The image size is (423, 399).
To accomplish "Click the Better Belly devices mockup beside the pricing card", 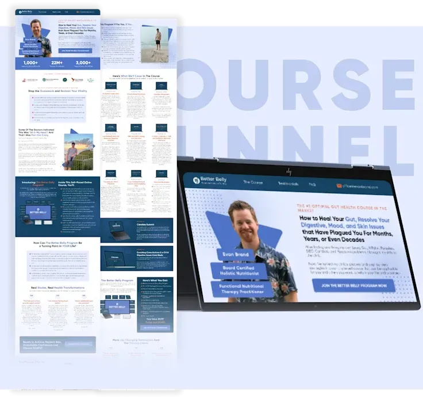I will pyautogui.click(x=117, y=307).
